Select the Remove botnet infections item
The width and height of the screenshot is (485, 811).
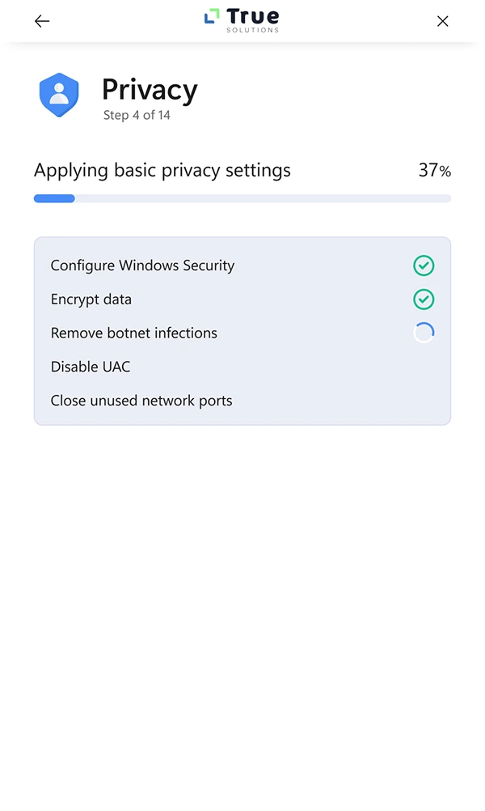133,333
